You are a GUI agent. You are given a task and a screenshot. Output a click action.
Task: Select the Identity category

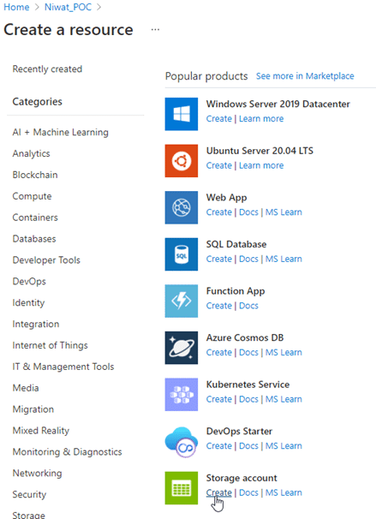[28, 302]
